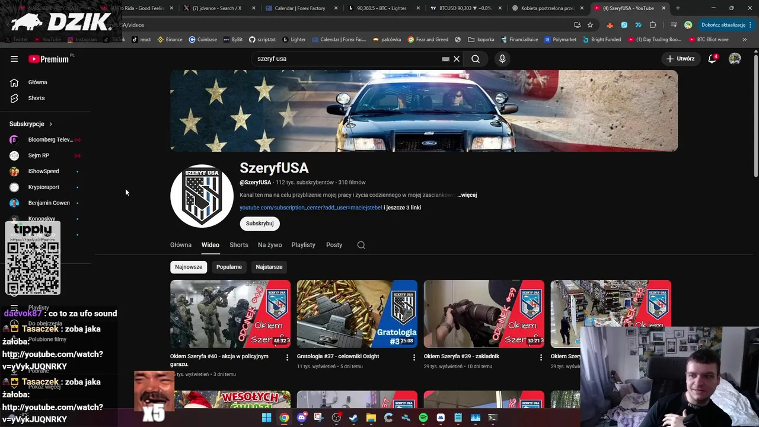Open the YouTube hamburger guide menu
759x427 pixels.
coord(14,59)
